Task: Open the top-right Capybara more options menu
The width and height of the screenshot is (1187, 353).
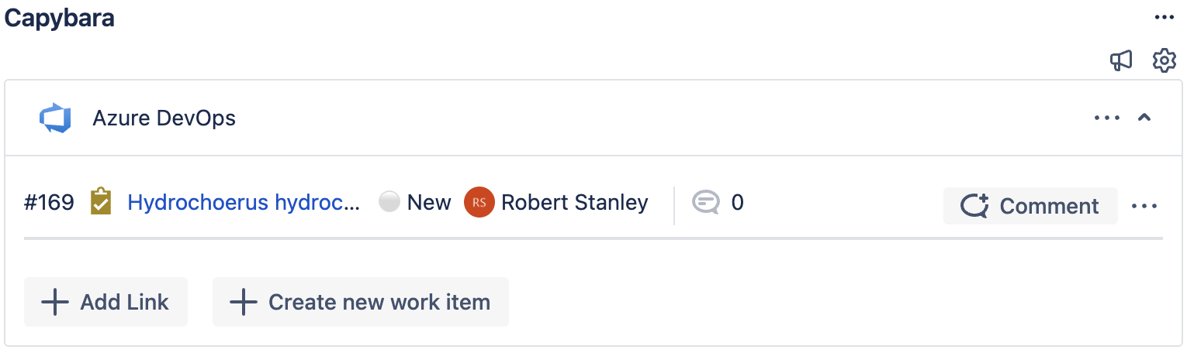Action: click(1164, 18)
